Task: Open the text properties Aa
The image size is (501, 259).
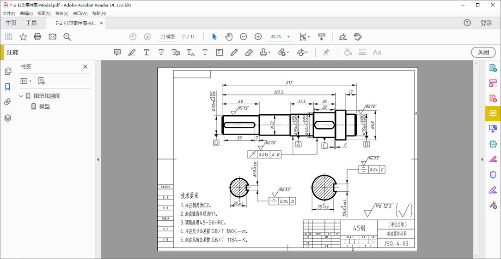Action: [x=377, y=53]
